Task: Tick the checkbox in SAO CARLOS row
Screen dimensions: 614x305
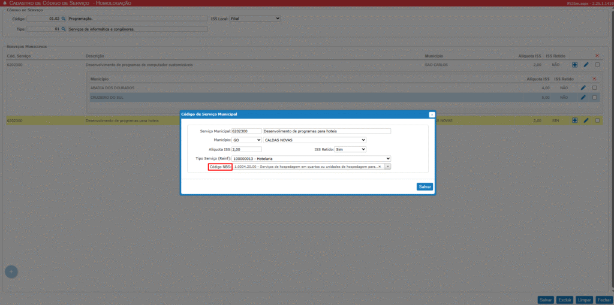Action: [597, 64]
